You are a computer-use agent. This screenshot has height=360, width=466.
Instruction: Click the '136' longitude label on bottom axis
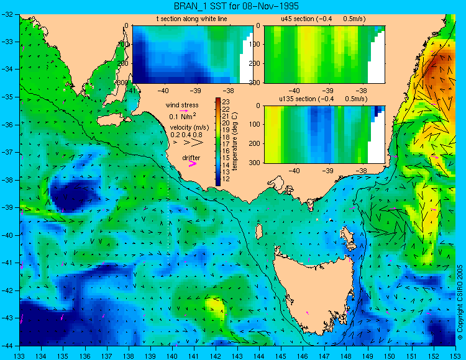click(85, 356)
